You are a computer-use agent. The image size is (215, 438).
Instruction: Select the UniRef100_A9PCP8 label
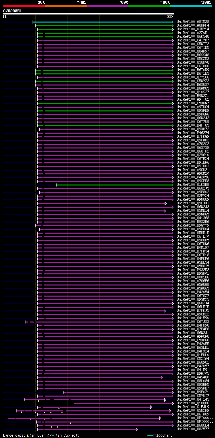click(193, 336)
